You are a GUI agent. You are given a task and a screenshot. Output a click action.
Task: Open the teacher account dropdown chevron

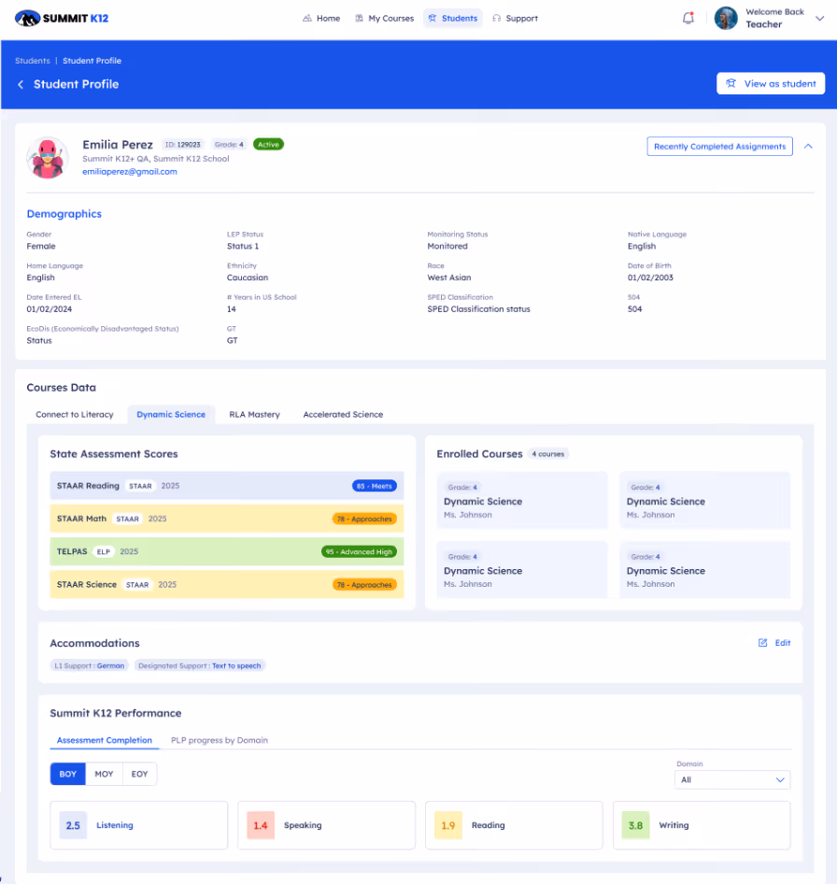pyautogui.click(x=820, y=18)
